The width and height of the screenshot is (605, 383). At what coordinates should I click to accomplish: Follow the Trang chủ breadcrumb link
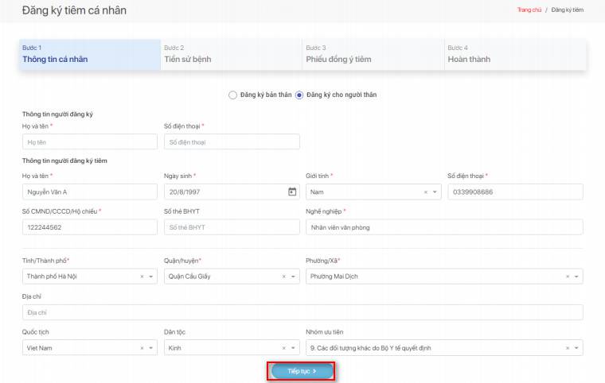529,10
